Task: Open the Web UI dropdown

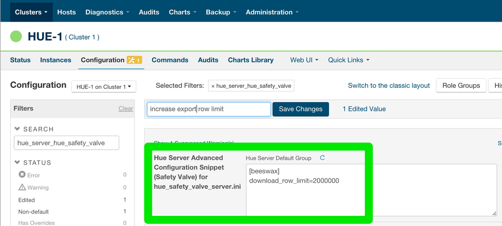Action: [x=305, y=60]
